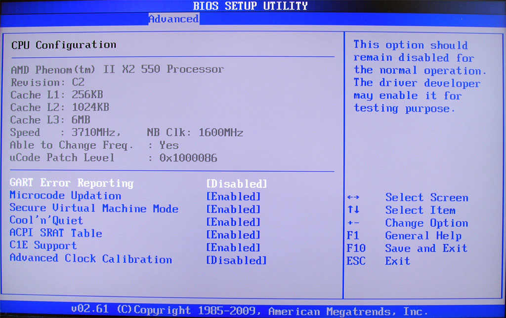The height and width of the screenshot is (318, 506).
Task: Click the Yes value for frequency change
Action: pos(169,145)
